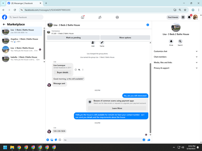Open Lisa - 3 Beds 2 Baths House chat
Viewport: 202px width, 151px height.
coord(22,31)
